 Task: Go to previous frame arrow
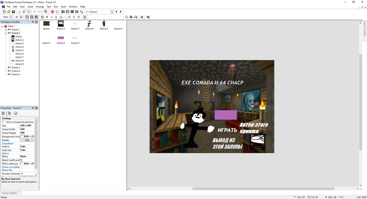pyautogui.click(x=116, y=12)
